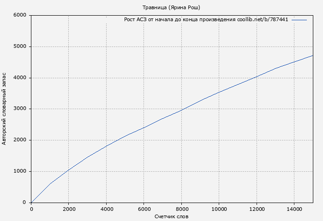Click the 5000 tick label on Y-axis
The image size is (323, 221).
(20, 47)
